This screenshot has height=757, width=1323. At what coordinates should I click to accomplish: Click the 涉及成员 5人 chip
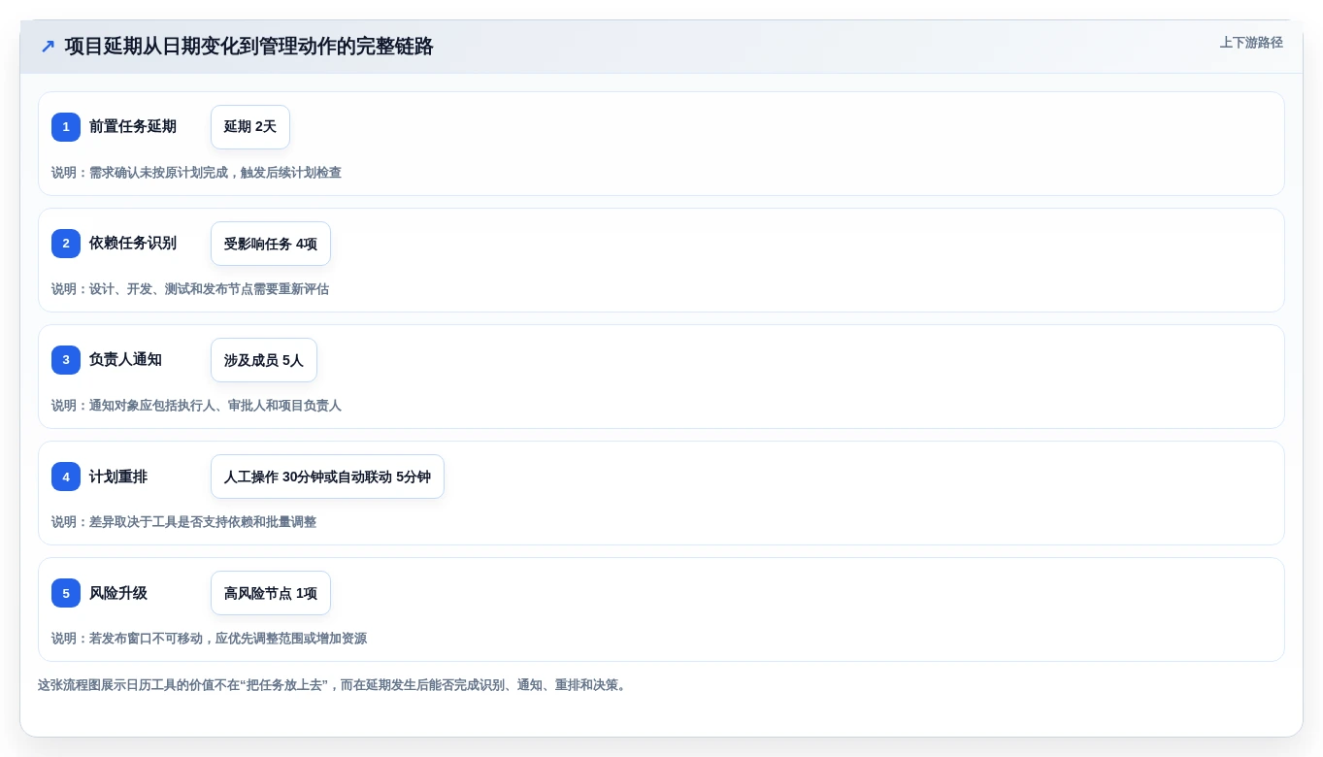point(264,360)
